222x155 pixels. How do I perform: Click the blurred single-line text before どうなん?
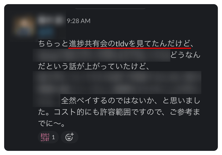click(101, 55)
